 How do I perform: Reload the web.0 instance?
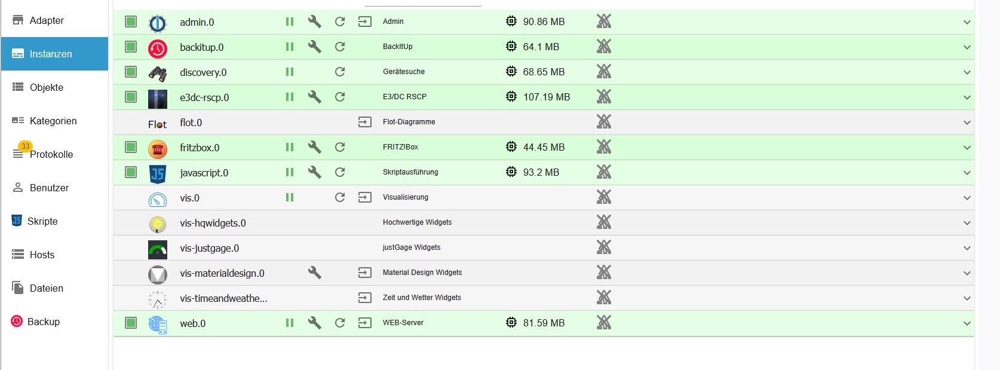click(340, 323)
